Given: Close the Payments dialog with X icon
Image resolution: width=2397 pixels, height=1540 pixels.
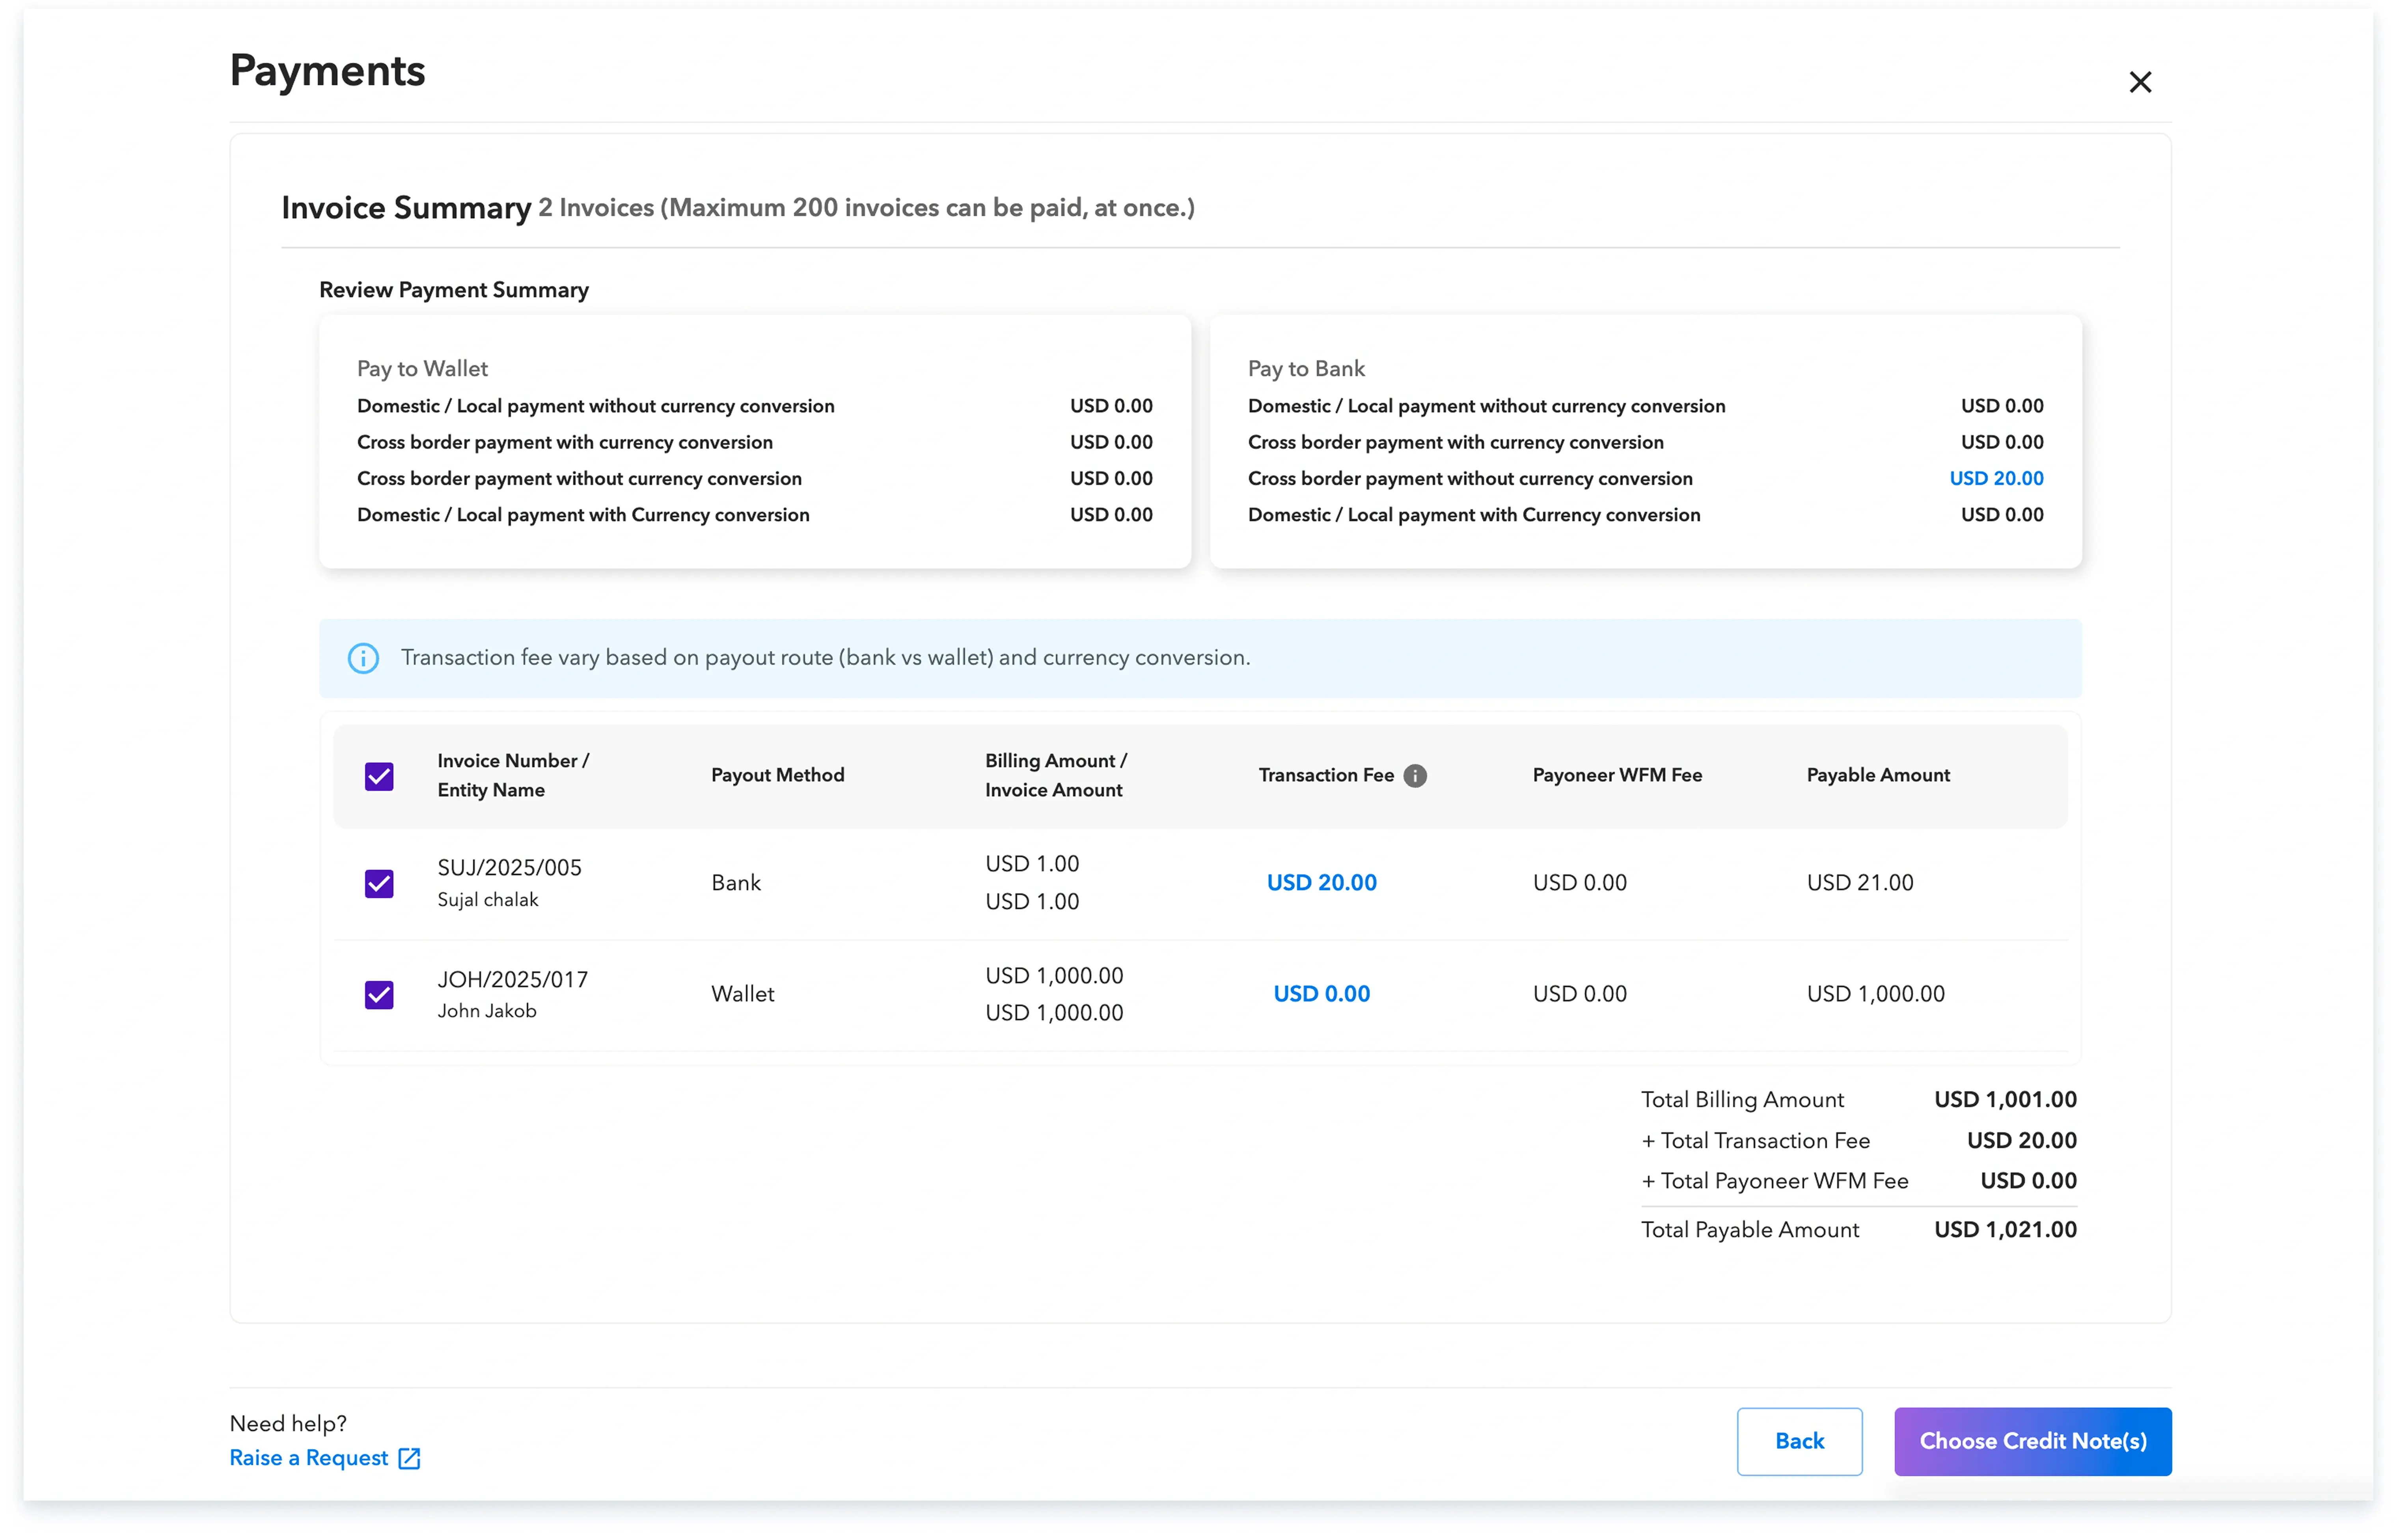Looking at the screenshot, I should (2139, 82).
